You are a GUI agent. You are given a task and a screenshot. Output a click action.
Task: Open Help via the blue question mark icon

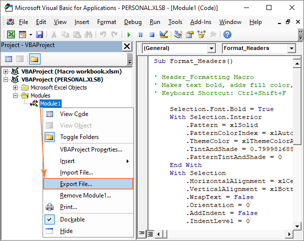(227, 34)
